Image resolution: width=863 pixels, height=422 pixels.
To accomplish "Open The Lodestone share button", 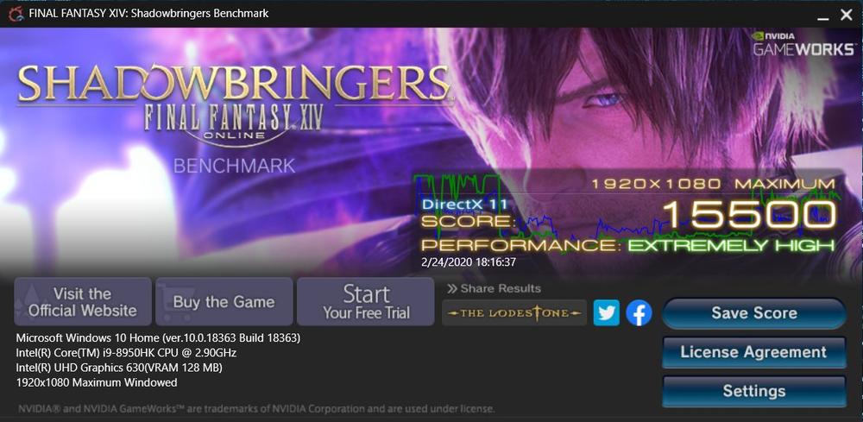I will pos(514,313).
